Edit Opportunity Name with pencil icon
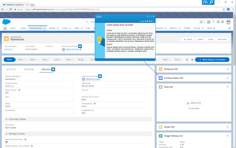This screenshot has height=148, width=236. tap(73, 79)
